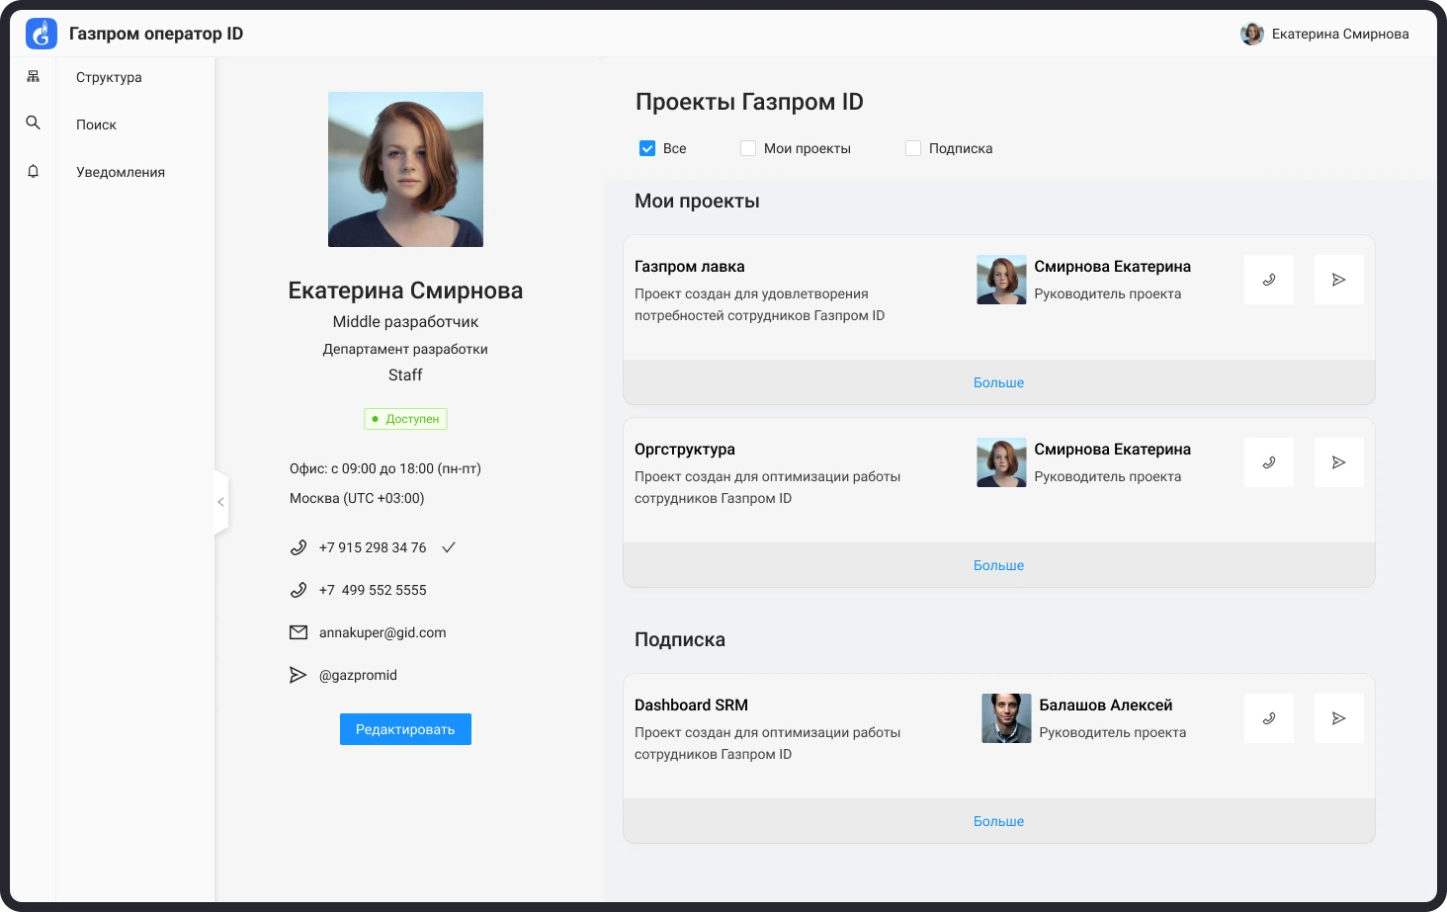Enable the Подписка filter checkbox
This screenshot has height=912, width=1447.
(x=913, y=148)
